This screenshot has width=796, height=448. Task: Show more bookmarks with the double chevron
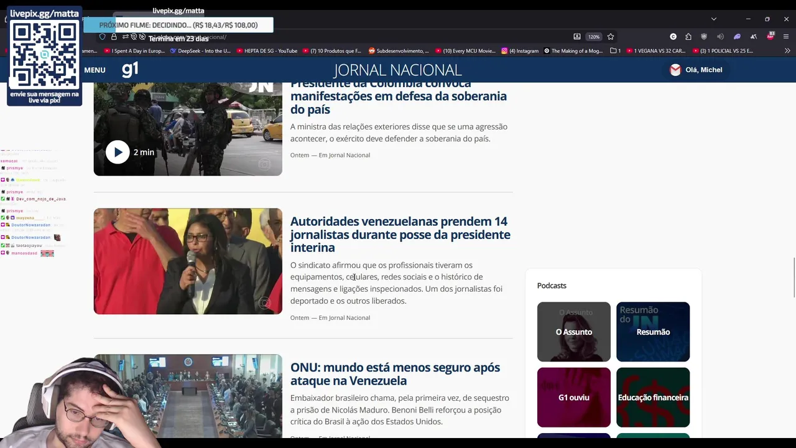pyautogui.click(x=788, y=51)
